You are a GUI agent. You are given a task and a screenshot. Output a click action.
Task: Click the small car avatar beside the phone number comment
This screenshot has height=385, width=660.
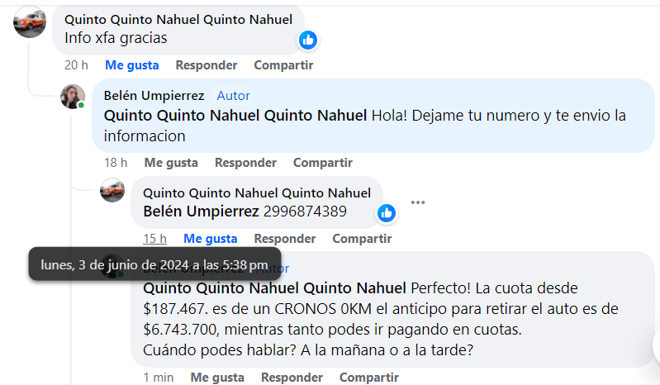pyautogui.click(x=112, y=191)
